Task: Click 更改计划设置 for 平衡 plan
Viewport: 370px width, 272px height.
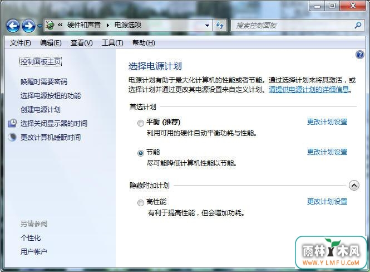Action: (x=327, y=122)
